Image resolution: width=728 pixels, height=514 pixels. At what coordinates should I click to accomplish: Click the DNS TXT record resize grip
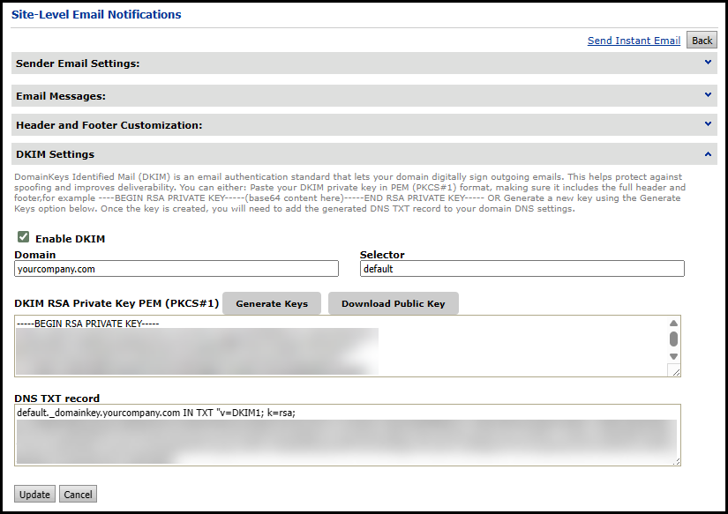tap(675, 460)
